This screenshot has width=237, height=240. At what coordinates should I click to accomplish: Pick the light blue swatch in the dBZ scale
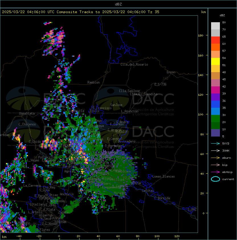tap(215, 111)
